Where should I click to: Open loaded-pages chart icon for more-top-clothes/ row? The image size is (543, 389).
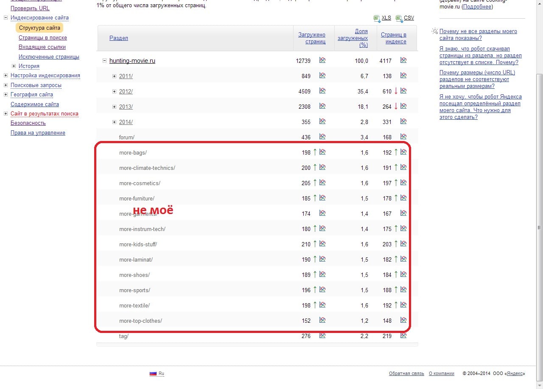coord(322,320)
